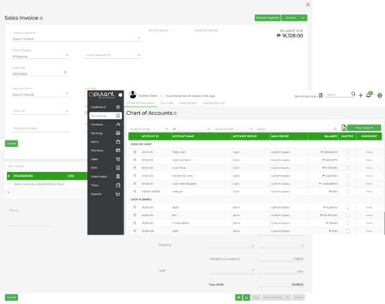Export chart of accounts to Excel
385x304 pixels.
click(345, 128)
